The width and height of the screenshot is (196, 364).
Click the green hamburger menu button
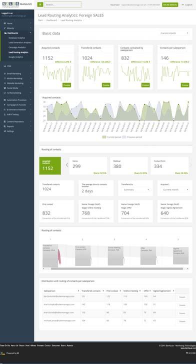coord(40,4)
